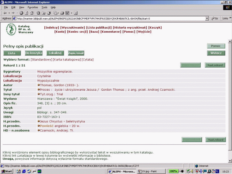Click the Stop loading icon
Screen dimensions: 232x174
(x=21, y=13)
